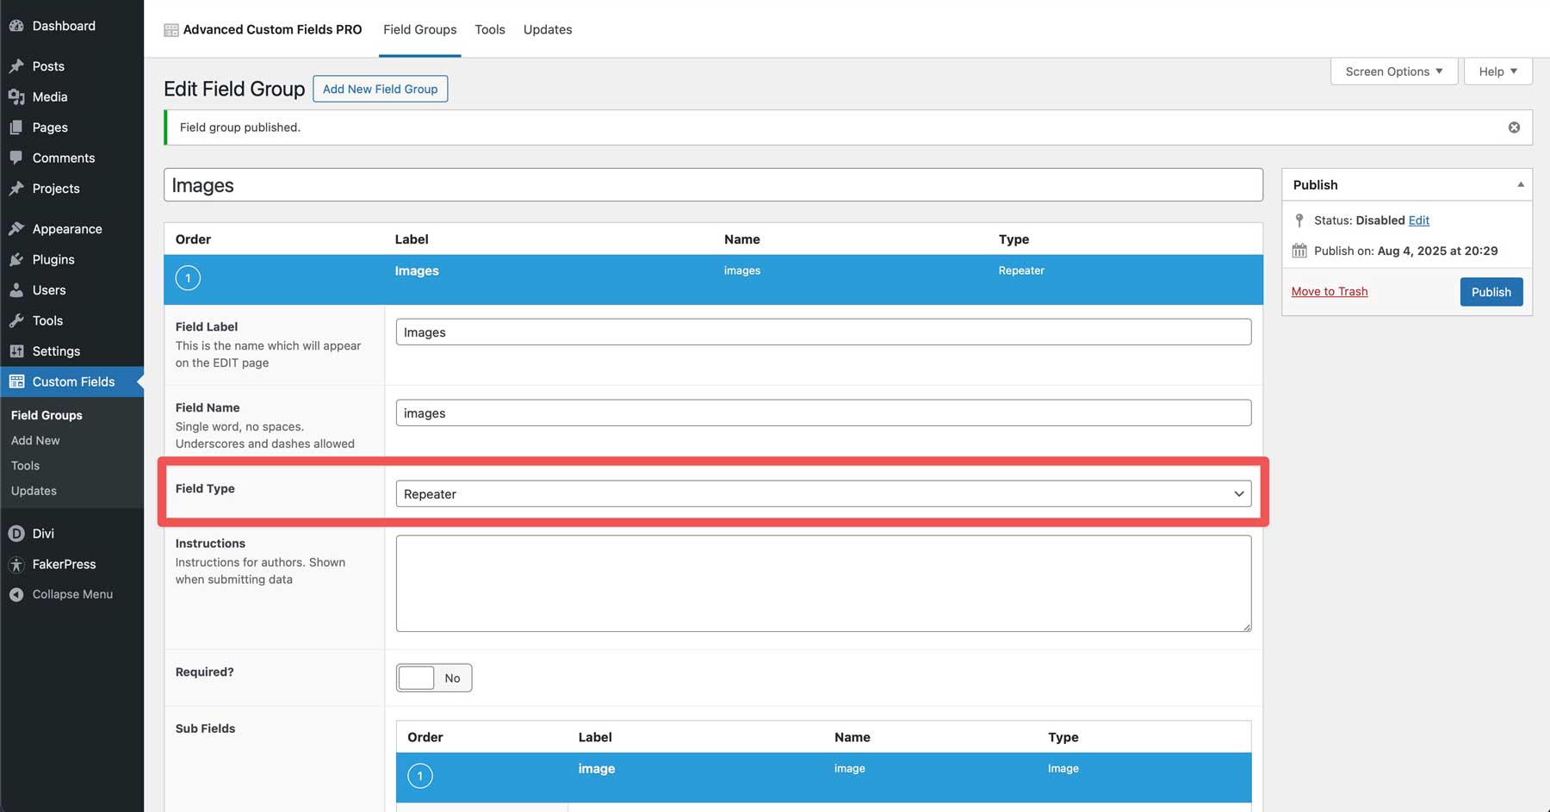1550x812 pixels.
Task: Toggle the Required? switch to Yes
Action: point(433,678)
